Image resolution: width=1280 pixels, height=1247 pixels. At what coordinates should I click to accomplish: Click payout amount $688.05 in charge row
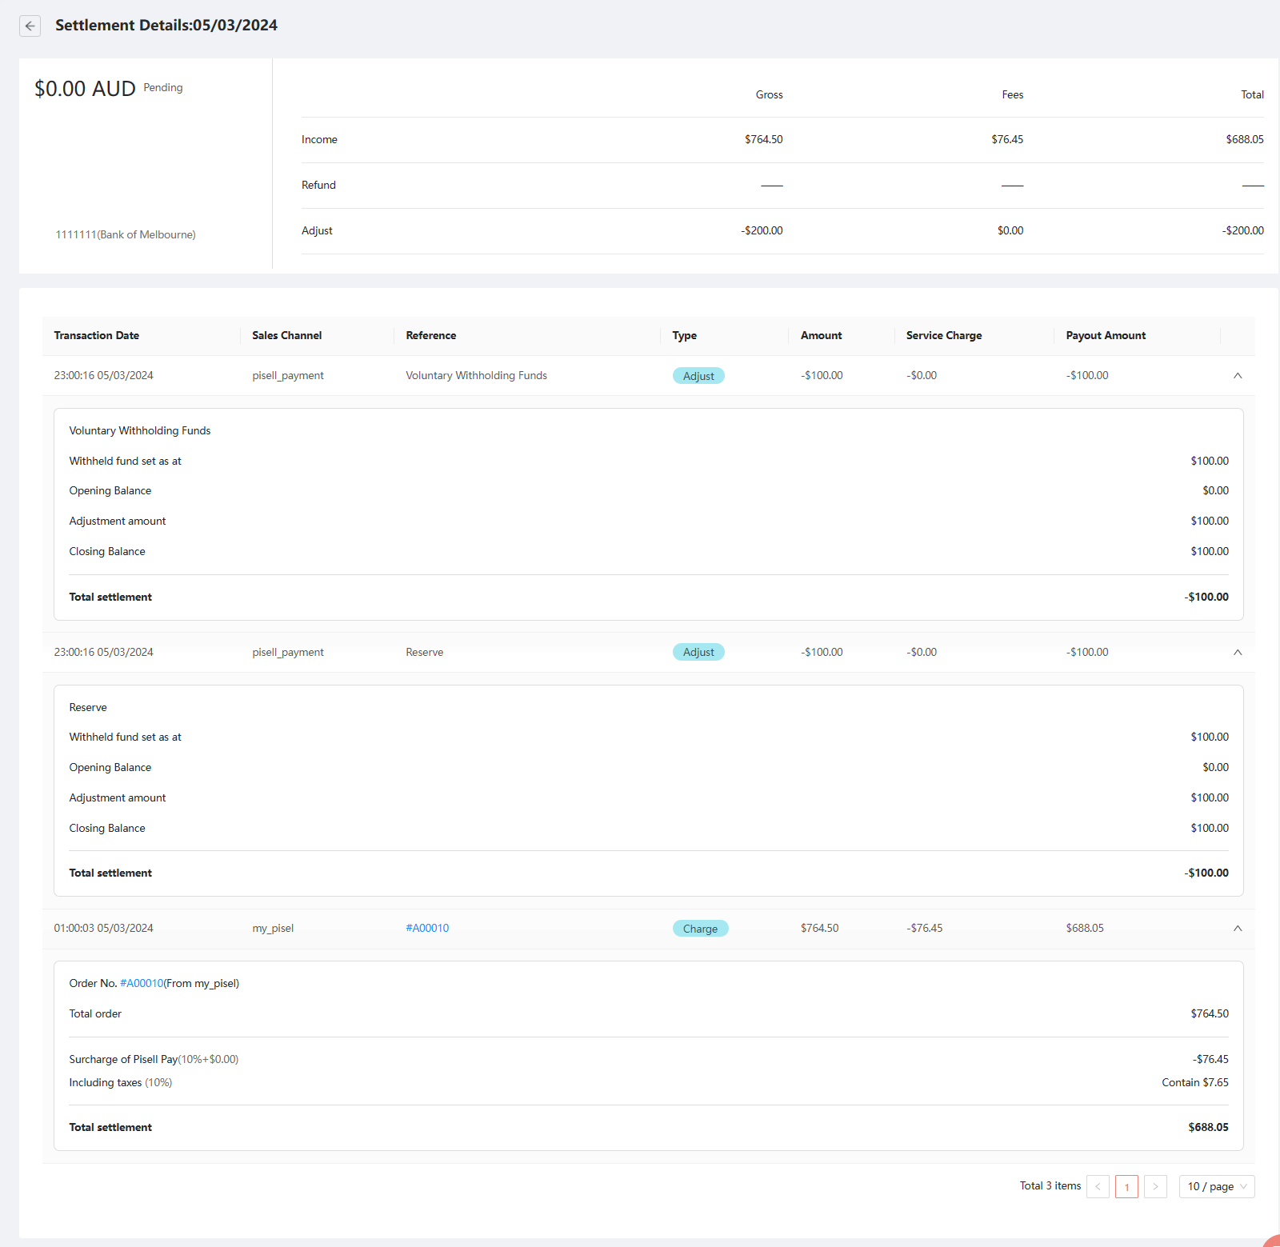point(1085,929)
